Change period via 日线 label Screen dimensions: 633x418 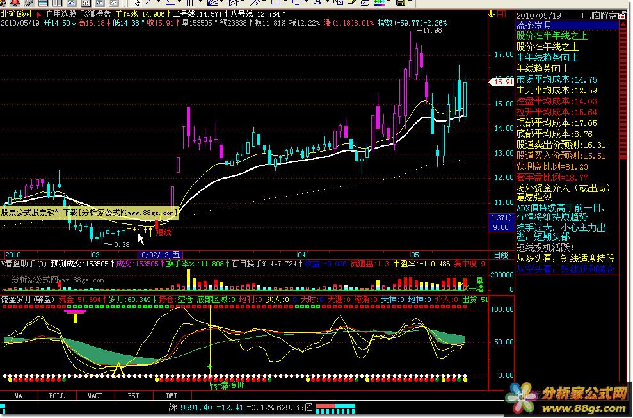(501, 255)
